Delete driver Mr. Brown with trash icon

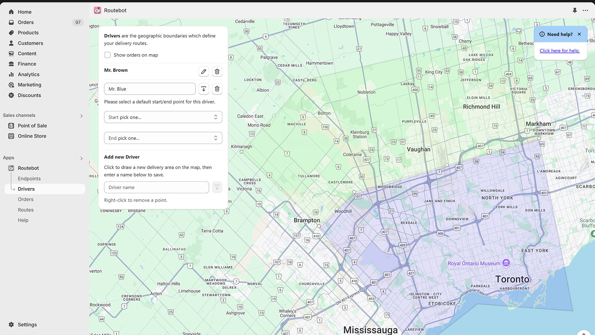pos(217,71)
